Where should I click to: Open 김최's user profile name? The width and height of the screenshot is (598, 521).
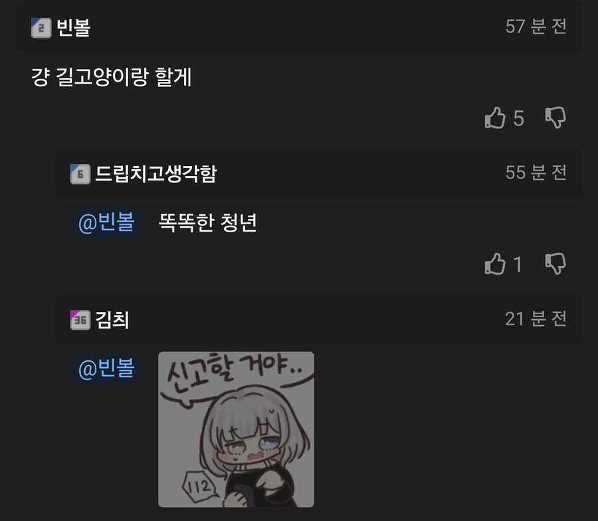pos(112,320)
